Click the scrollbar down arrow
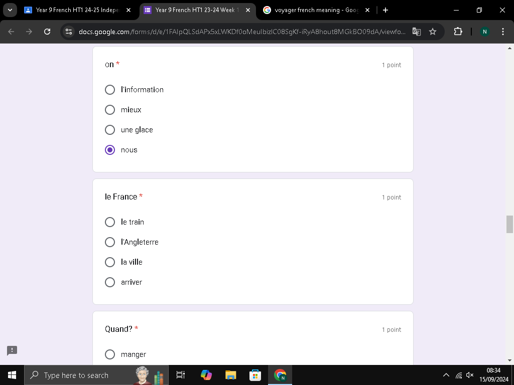Image resolution: width=514 pixels, height=385 pixels. [509, 360]
